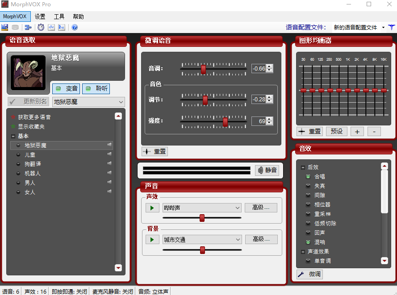Image resolution: width=397 pixels, height=295 pixels.
Task: Click the red star 获取更多语音 entry
Action: pos(31,117)
